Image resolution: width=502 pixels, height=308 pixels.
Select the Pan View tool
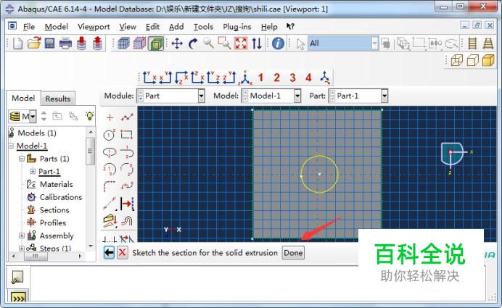tap(177, 43)
